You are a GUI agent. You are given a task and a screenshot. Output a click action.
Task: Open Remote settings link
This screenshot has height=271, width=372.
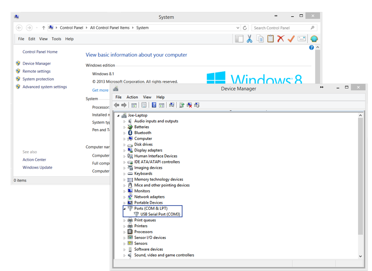(37, 71)
